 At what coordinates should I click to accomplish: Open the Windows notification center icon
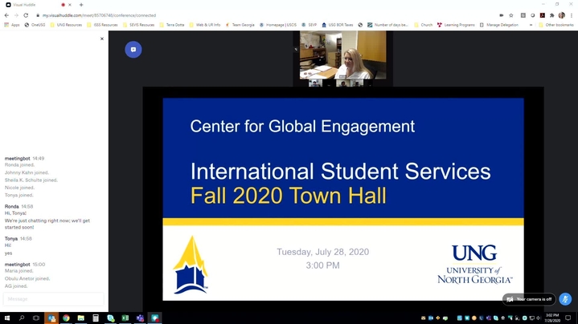click(x=568, y=318)
